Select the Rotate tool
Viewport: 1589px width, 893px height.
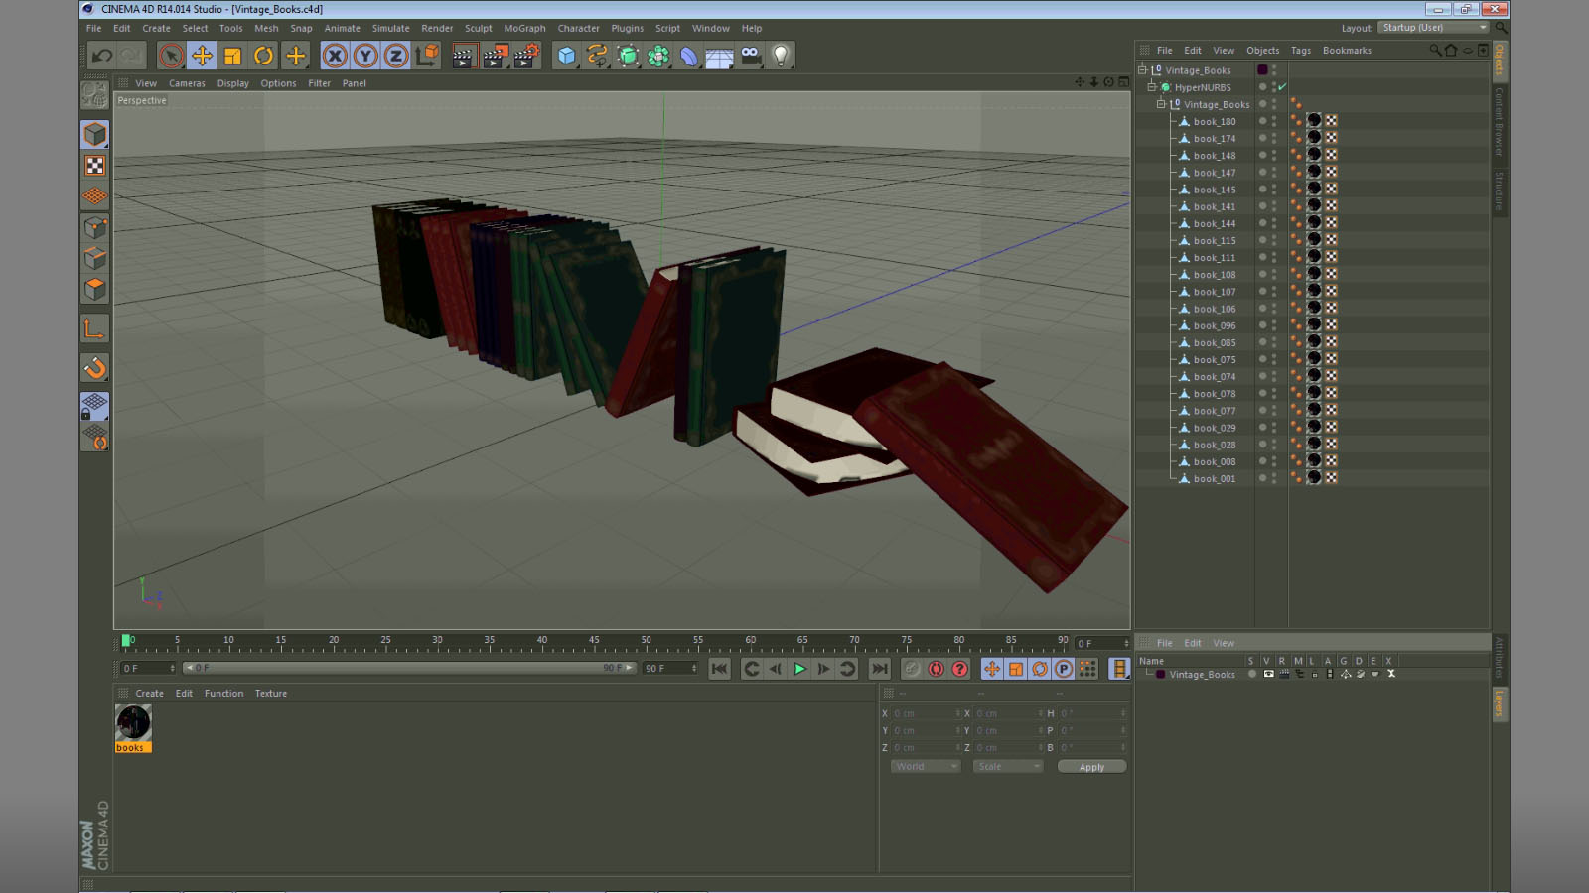pos(263,56)
